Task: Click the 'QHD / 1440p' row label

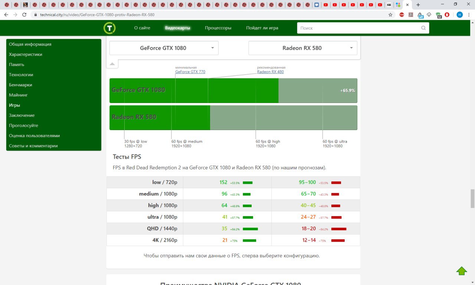Action: pos(162,229)
